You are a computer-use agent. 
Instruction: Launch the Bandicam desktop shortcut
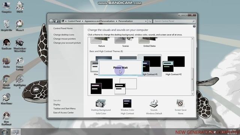(6, 44)
